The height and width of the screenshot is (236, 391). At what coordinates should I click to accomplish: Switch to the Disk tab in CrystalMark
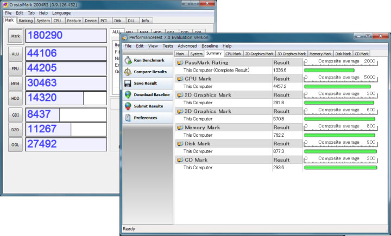tap(118, 21)
